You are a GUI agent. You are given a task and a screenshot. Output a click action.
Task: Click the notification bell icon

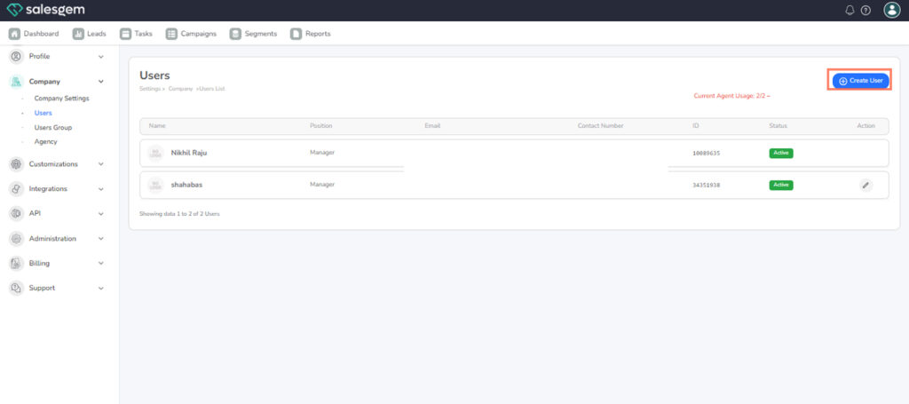click(x=850, y=10)
